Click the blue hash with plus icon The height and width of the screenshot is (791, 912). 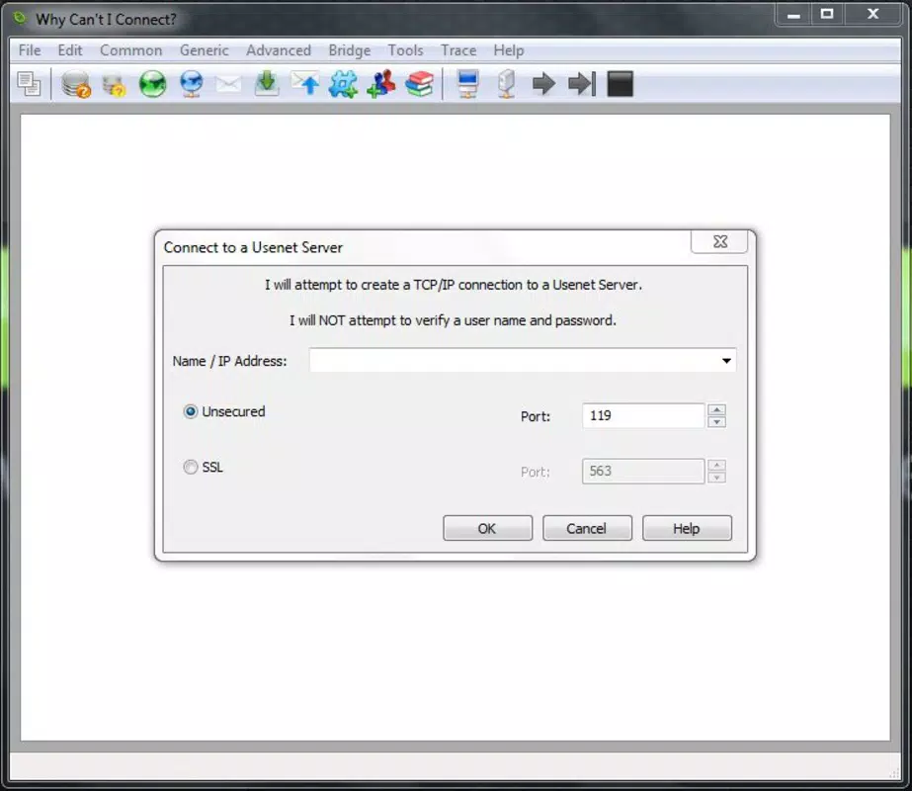tap(343, 84)
